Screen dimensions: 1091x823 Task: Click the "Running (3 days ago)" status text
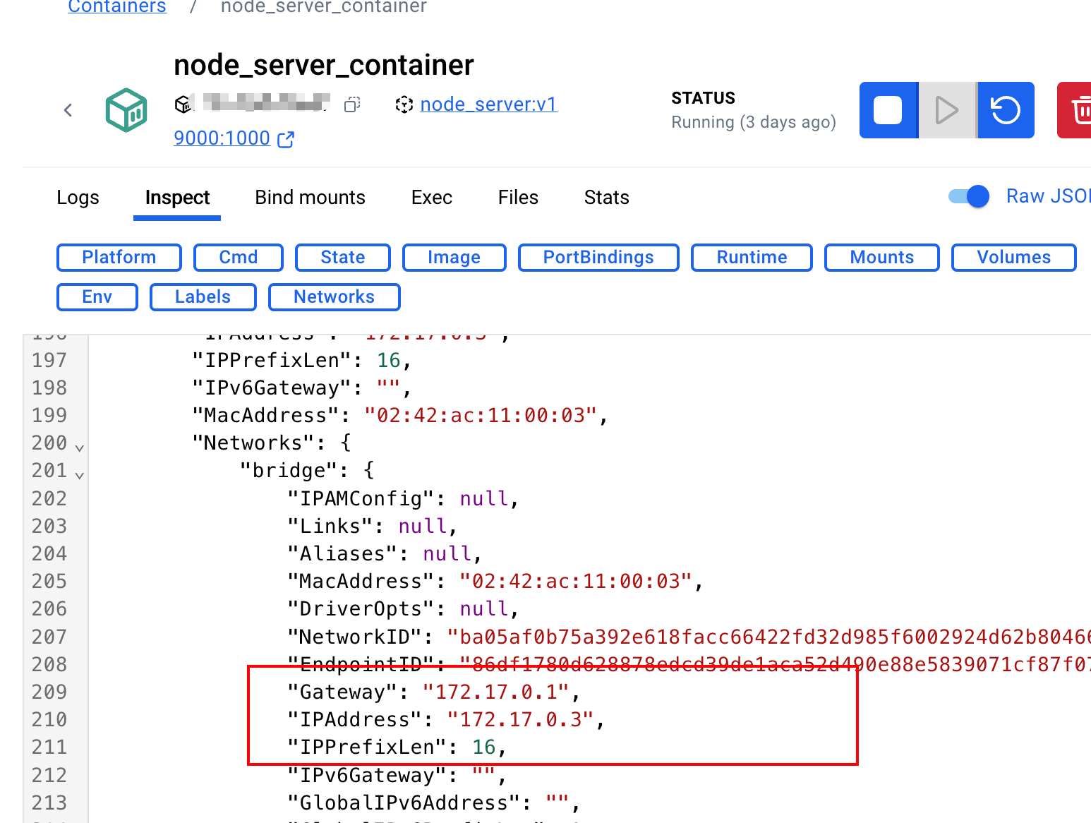click(x=754, y=122)
